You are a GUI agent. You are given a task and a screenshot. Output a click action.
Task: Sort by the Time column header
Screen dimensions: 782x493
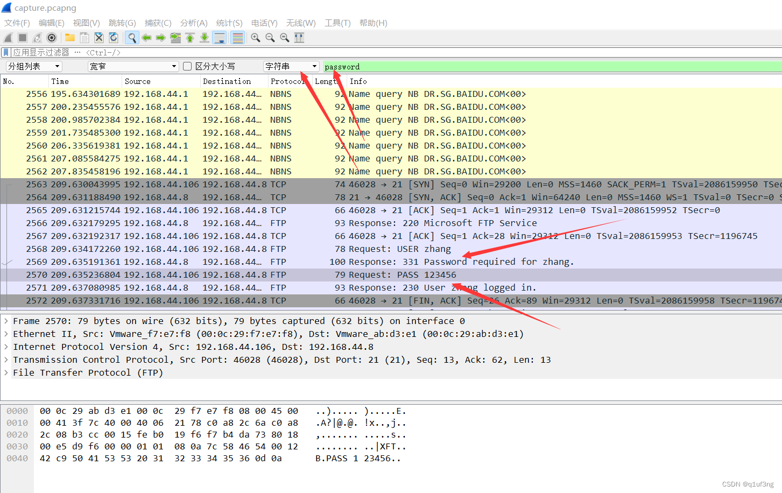(86, 81)
